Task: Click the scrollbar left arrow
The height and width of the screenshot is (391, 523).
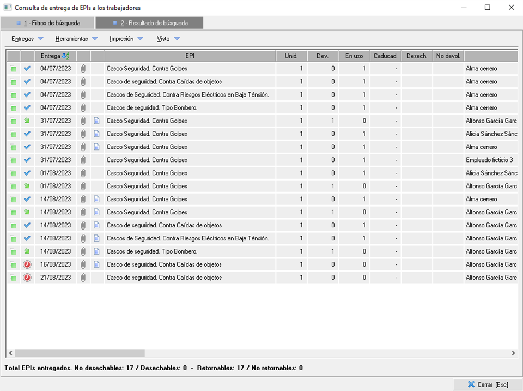Action: click(11, 353)
